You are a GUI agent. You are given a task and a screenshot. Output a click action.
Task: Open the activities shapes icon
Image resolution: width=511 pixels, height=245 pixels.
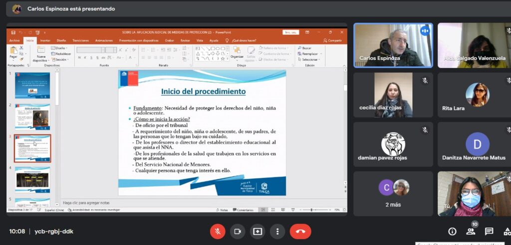[x=507, y=232]
